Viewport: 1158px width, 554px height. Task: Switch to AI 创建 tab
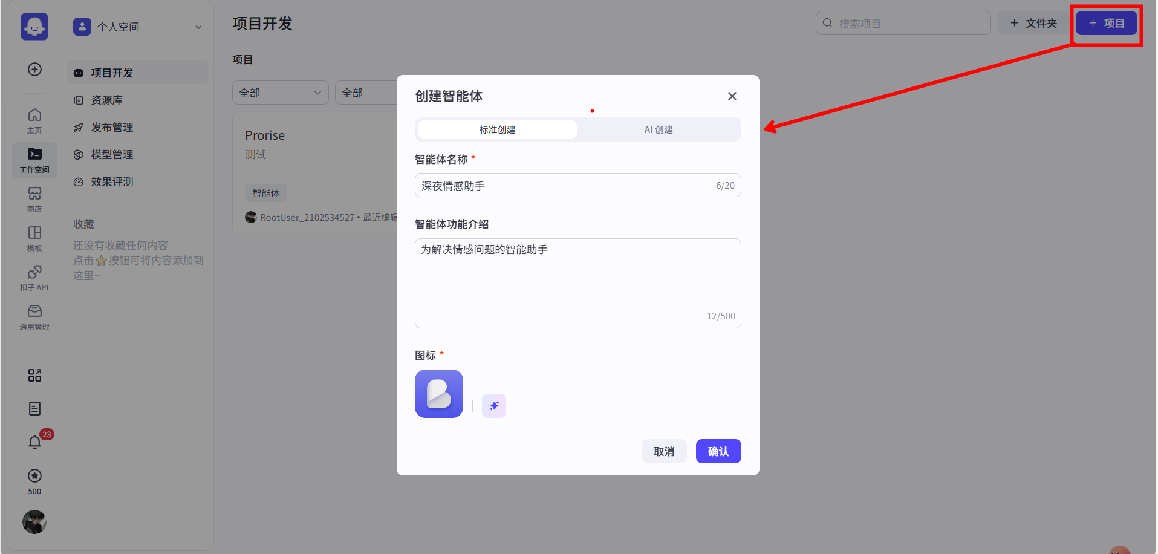658,129
